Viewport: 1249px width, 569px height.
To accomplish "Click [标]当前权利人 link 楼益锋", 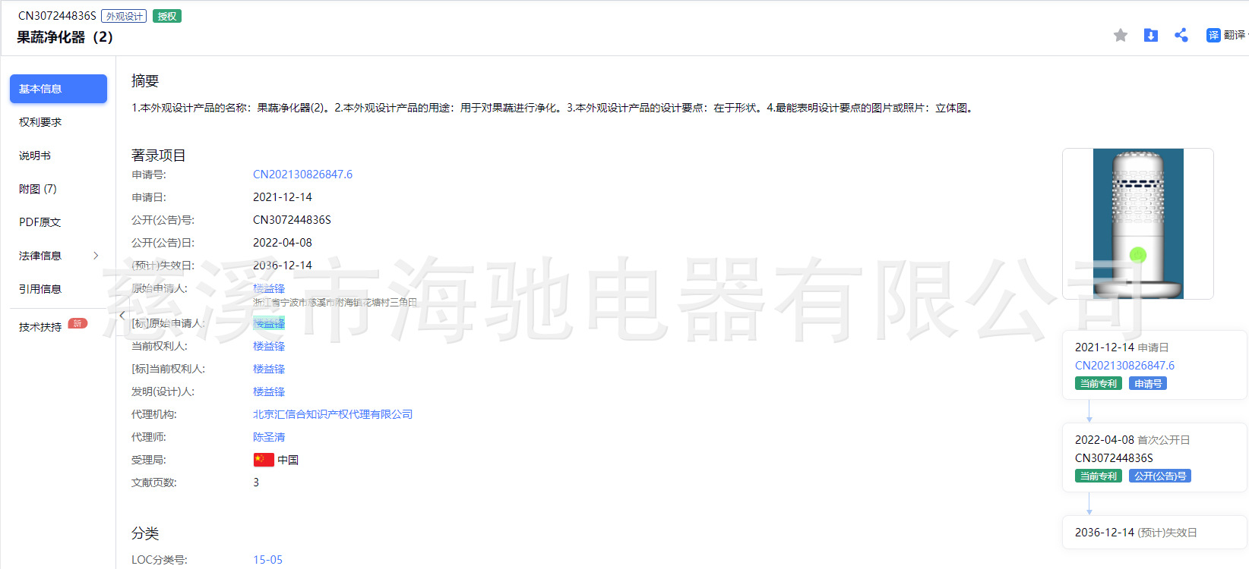I will click(x=269, y=369).
